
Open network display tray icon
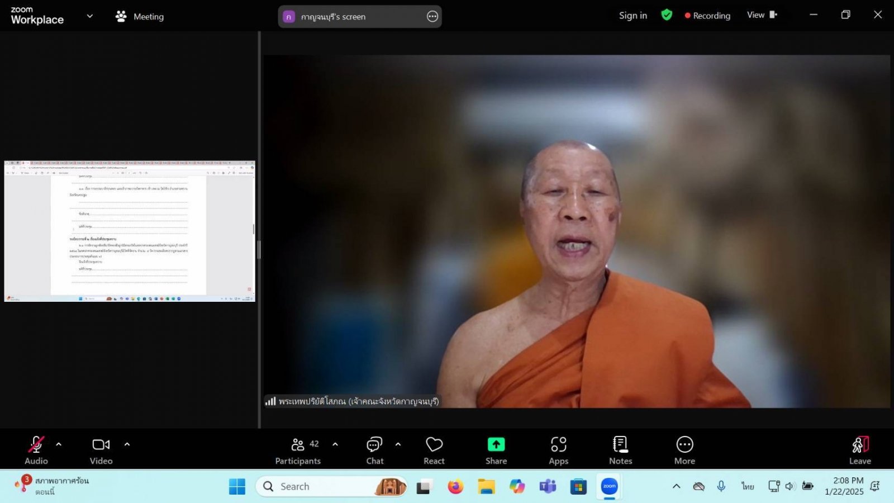(x=774, y=486)
